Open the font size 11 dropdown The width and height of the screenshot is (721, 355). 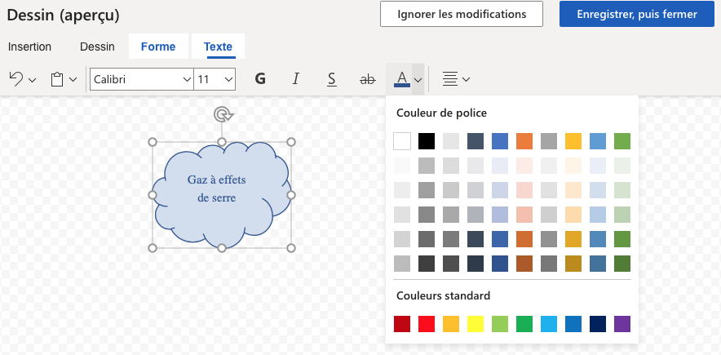215,79
